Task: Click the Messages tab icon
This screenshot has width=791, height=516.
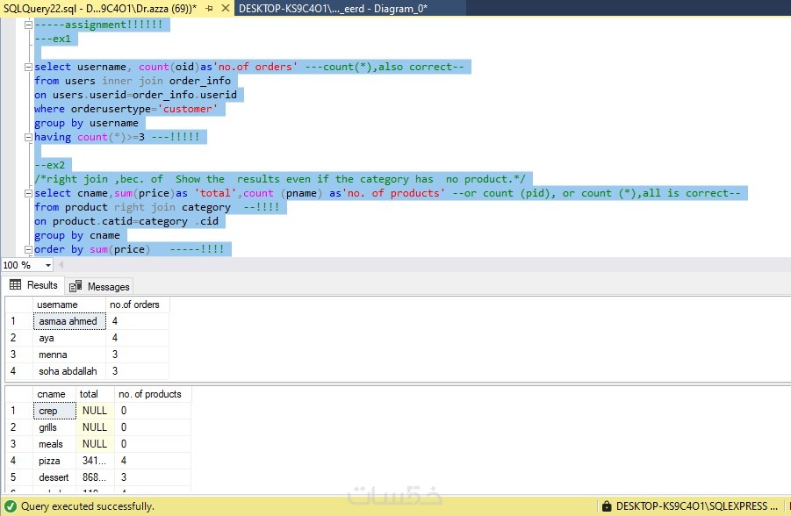Action: click(x=76, y=286)
